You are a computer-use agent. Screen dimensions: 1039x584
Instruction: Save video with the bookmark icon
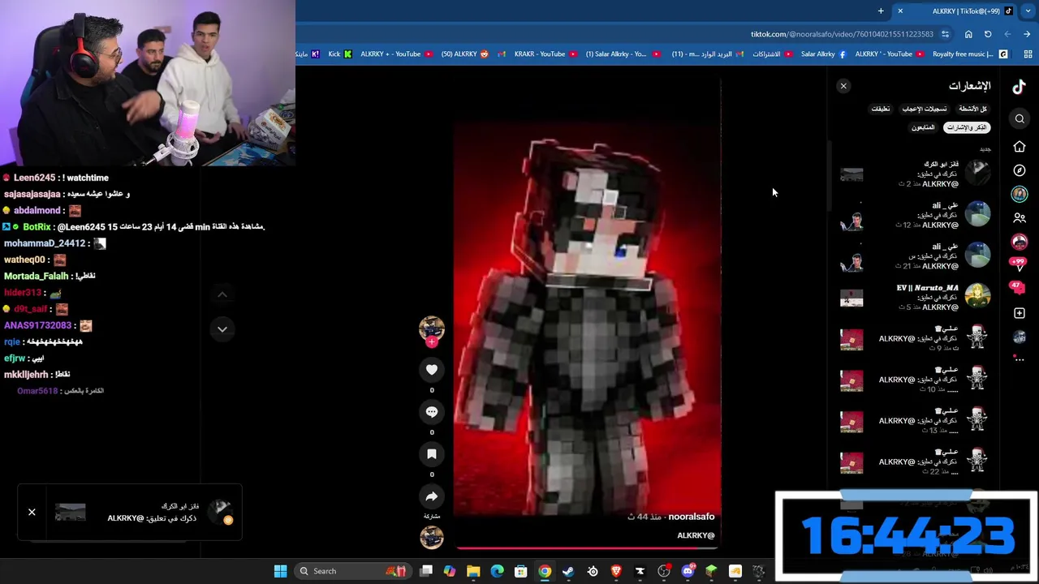tap(432, 454)
